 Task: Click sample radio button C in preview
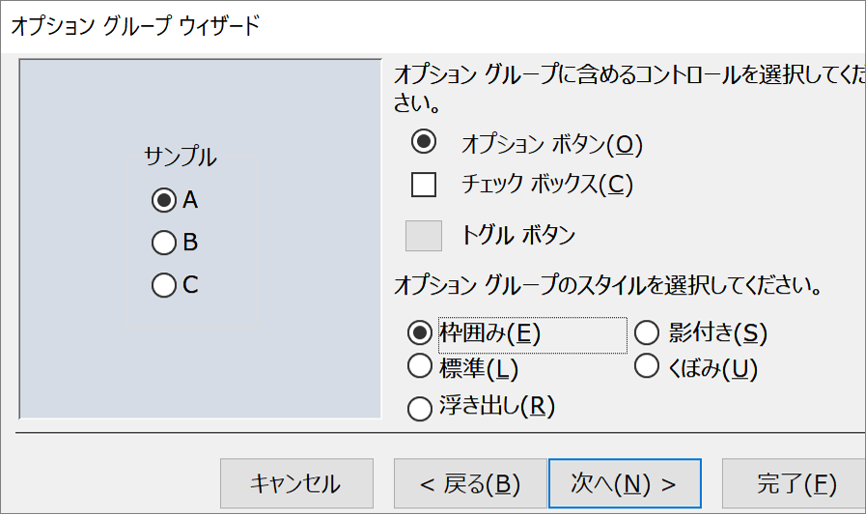pyautogui.click(x=164, y=285)
